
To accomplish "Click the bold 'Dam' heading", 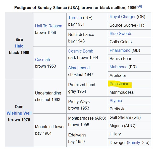I will [x=19, y=107].
